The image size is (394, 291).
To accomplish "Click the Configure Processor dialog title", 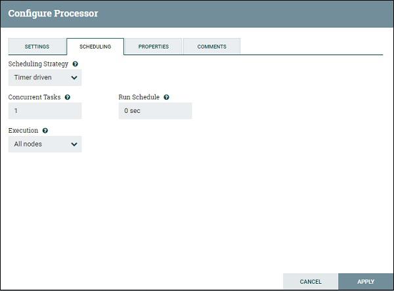I will pos(53,13).
